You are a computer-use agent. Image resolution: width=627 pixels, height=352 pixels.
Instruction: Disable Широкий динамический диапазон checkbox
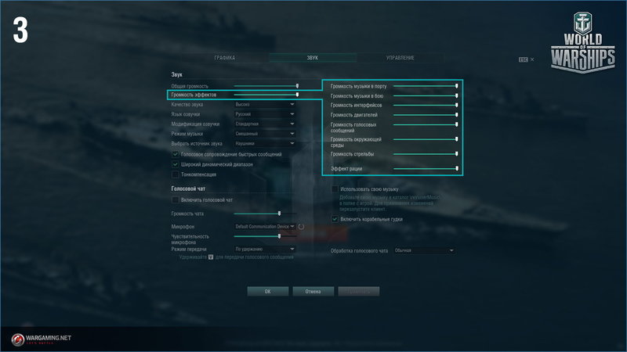coord(175,164)
